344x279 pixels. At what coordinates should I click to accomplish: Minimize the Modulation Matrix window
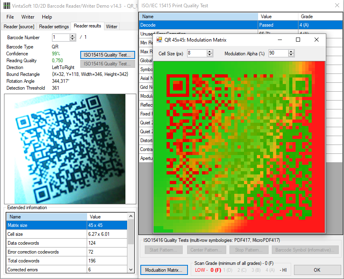tap(279, 40)
